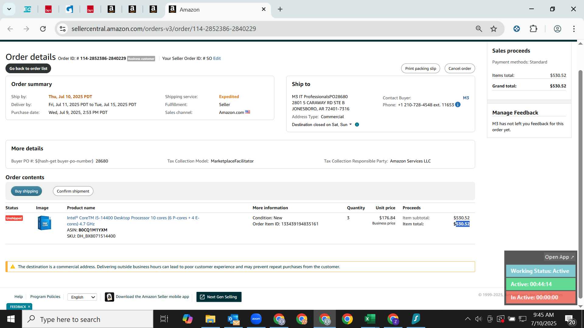584x328 pixels.
Task: Click the Windows Start button
Action: [11, 319]
